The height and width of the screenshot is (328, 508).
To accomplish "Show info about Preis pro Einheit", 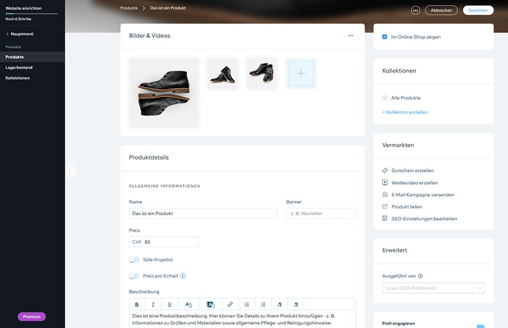I will click(x=182, y=276).
